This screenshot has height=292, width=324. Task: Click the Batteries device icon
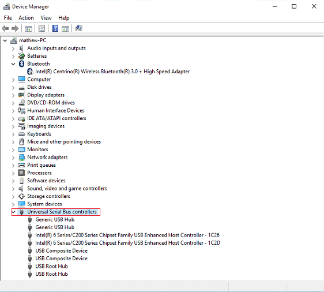click(x=21, y=56)
